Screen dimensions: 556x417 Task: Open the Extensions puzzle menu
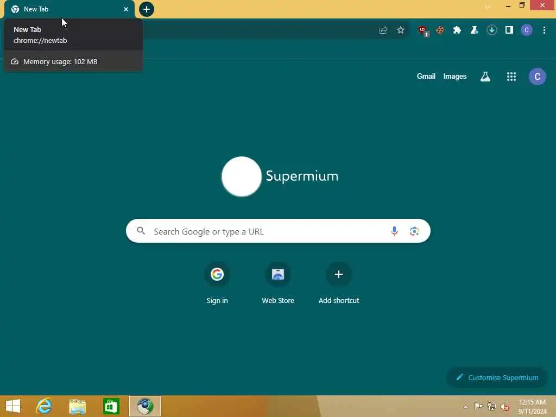tap(457, 30)
